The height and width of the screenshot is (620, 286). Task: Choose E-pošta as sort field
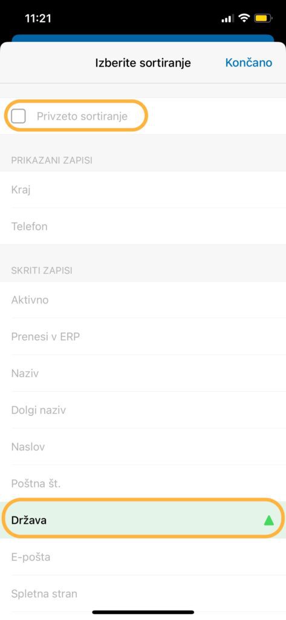pyautogui.click(x=143, y=557)
